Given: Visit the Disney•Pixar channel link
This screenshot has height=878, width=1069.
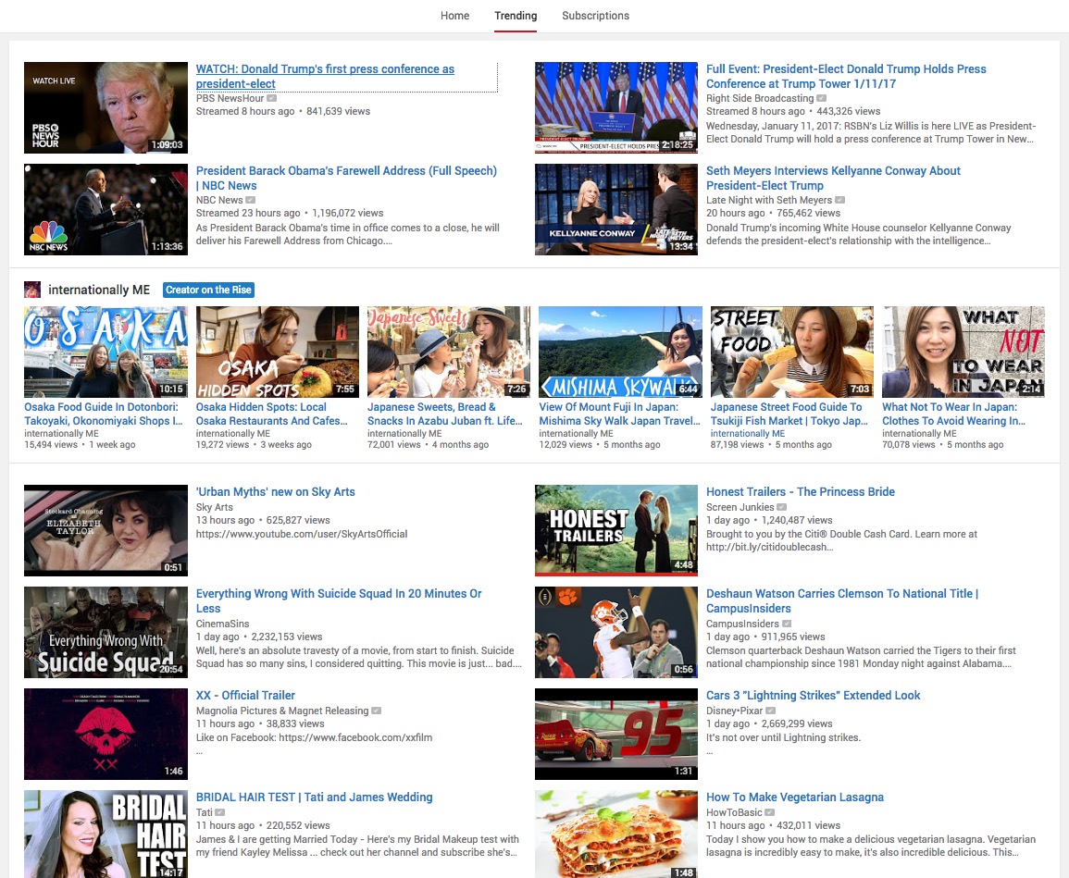Looking at the screenshot, I should pos(734,711).
